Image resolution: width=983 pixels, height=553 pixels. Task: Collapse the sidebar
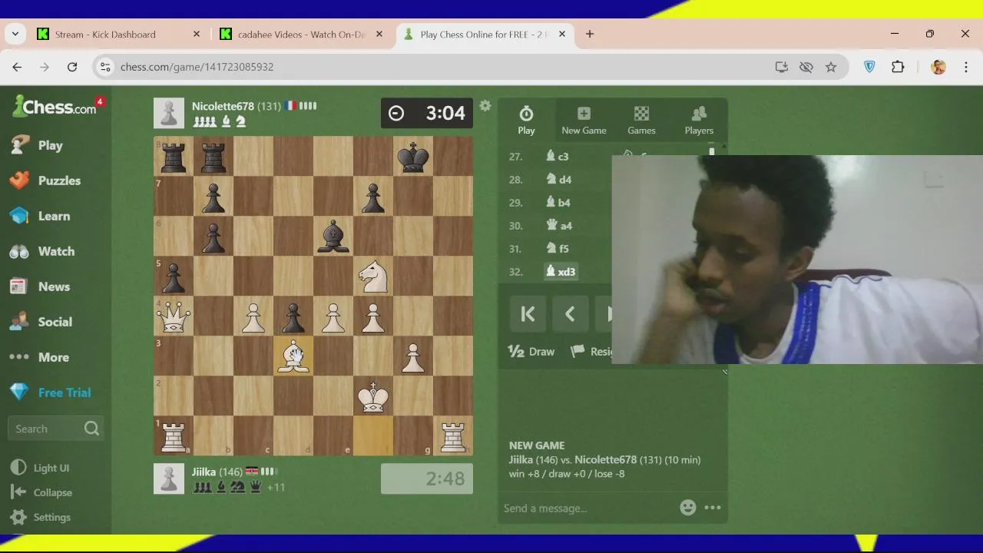42,492
